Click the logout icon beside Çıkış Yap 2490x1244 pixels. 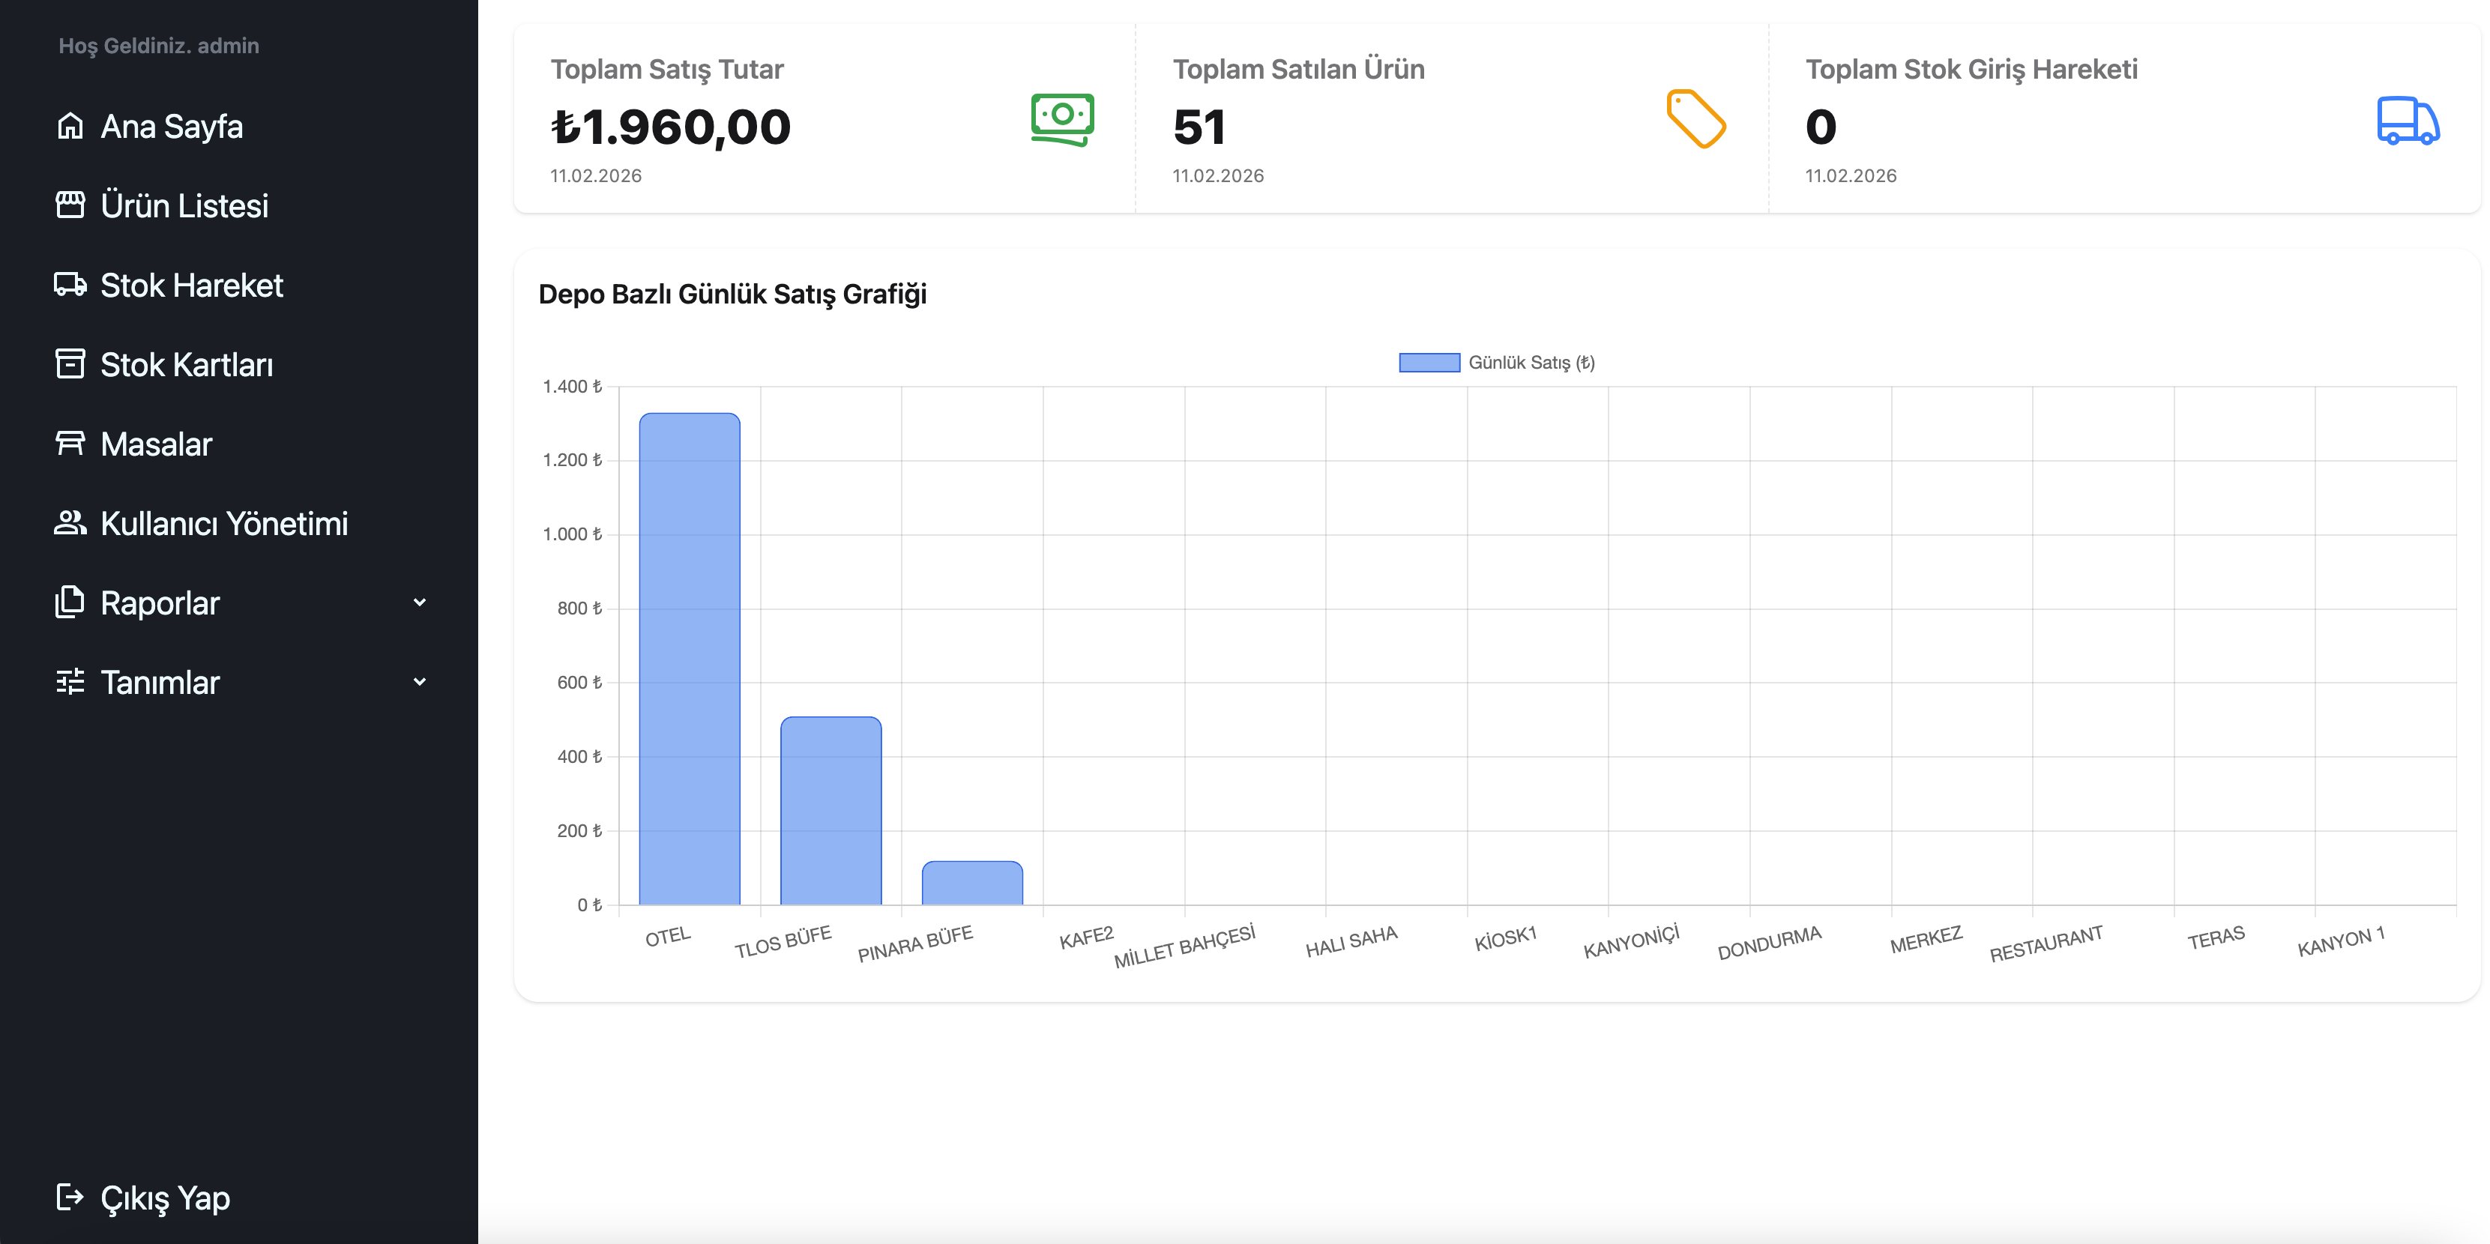click(70, 1198)
